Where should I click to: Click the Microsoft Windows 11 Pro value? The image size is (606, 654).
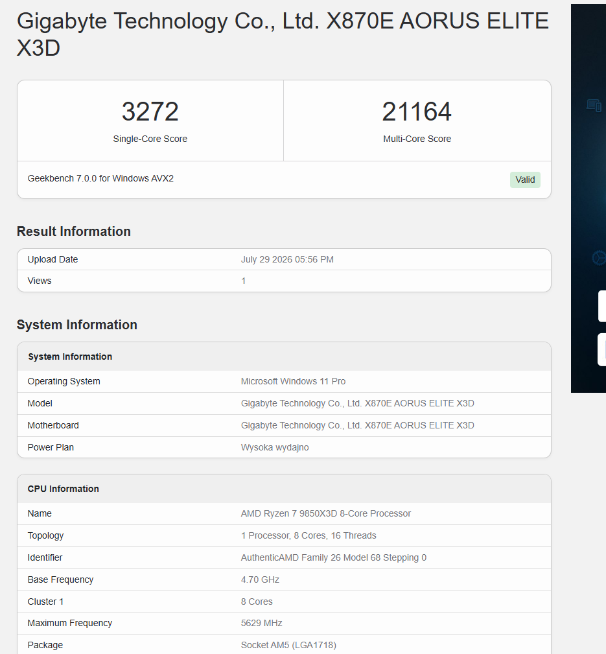coord(293,381)
